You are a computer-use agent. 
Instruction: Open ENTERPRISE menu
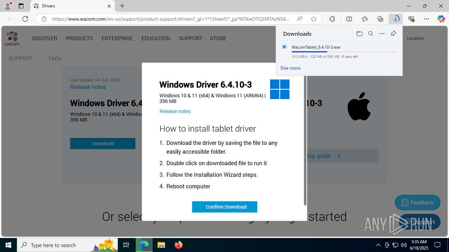[117, 38]
